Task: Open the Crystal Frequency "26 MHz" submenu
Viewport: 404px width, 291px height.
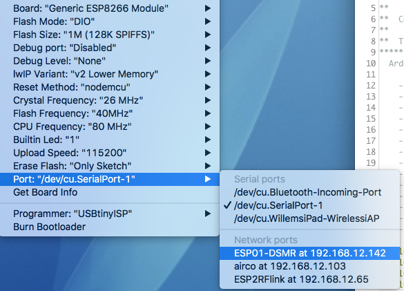Action: [110, 100]
